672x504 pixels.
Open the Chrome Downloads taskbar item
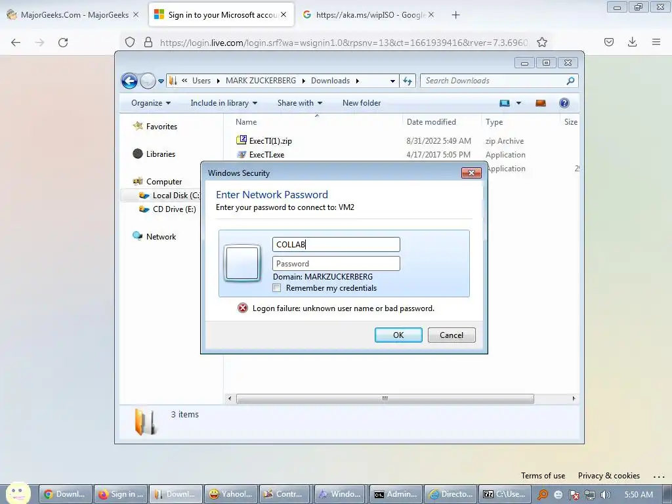point(66,494)
